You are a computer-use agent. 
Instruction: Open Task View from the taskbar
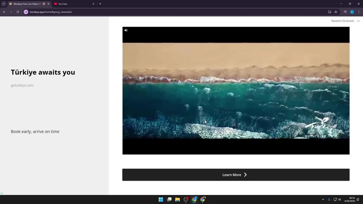pos(169,199)
